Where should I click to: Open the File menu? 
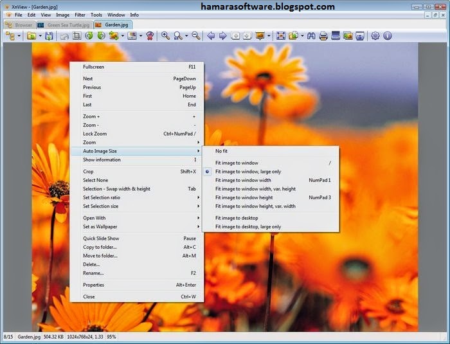(19, 15)
